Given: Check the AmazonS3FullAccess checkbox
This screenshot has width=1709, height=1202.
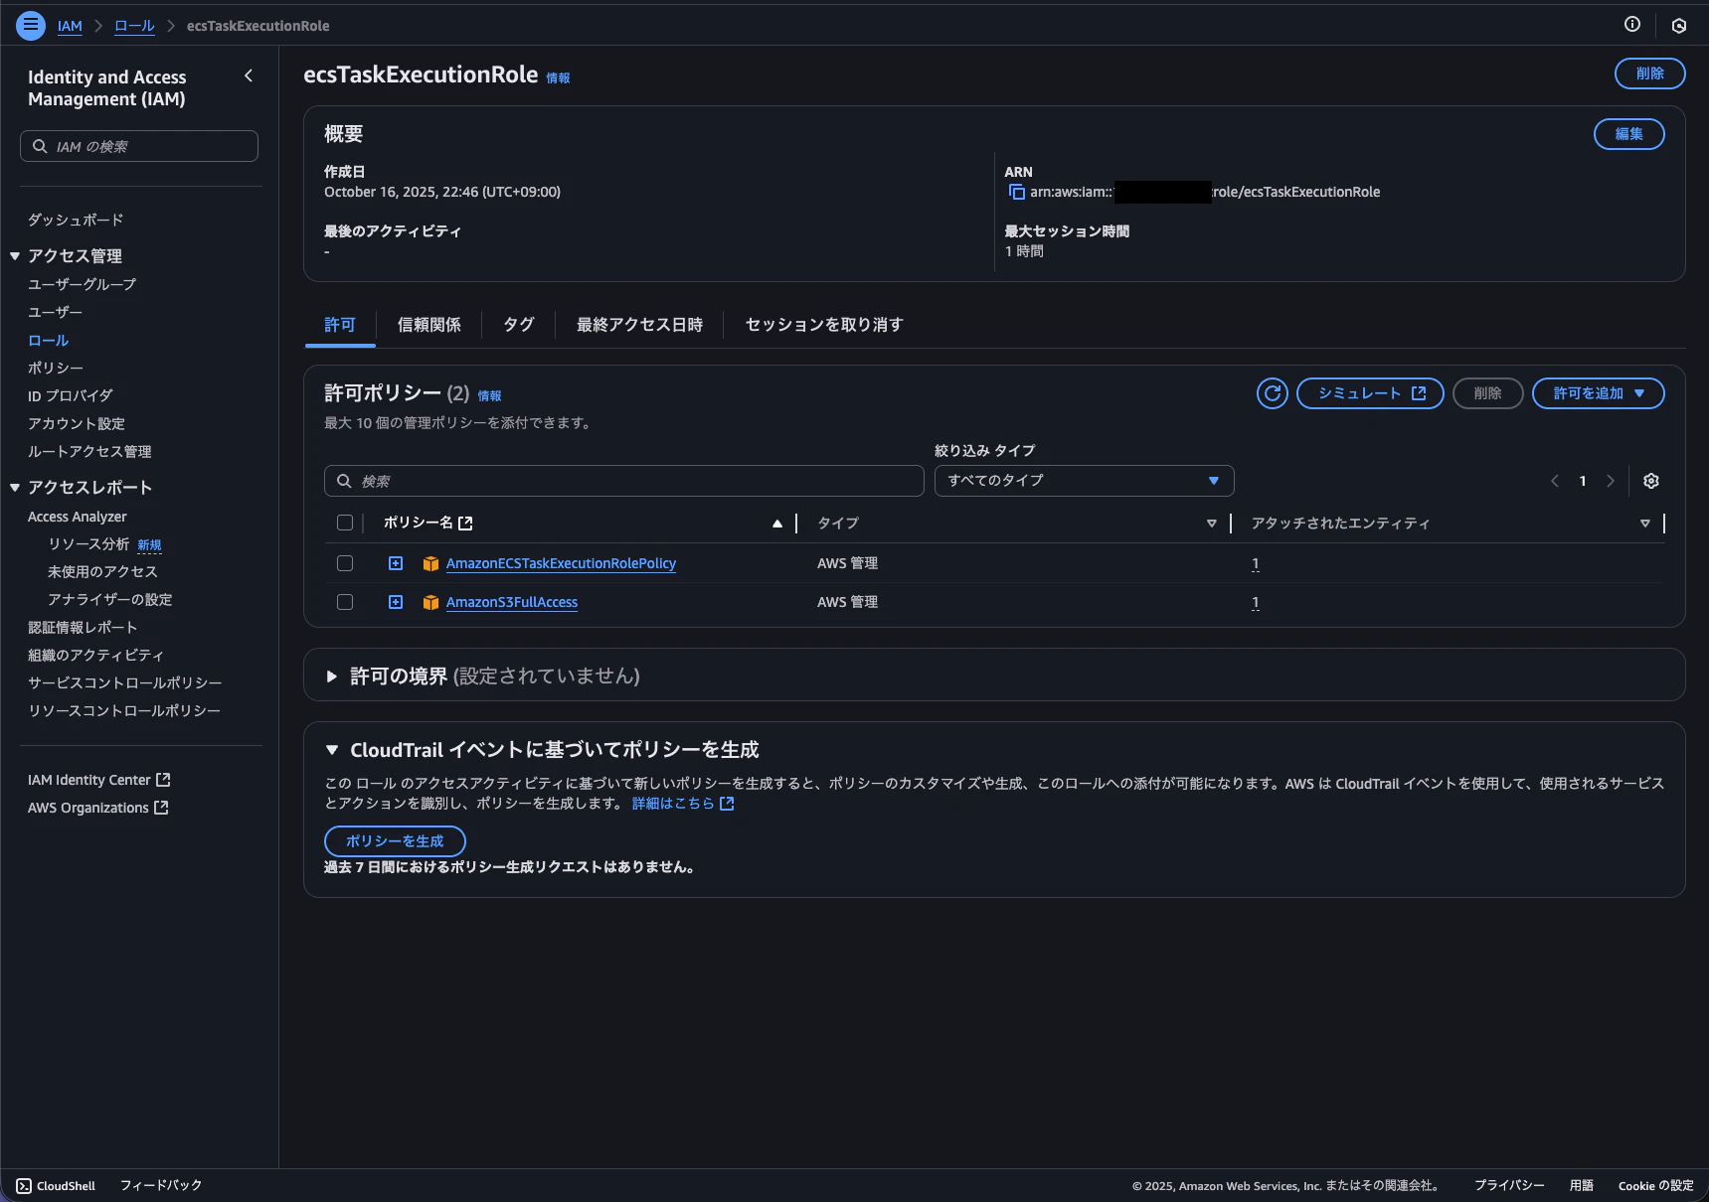Looking at the screenshot, I should (345, 602).
